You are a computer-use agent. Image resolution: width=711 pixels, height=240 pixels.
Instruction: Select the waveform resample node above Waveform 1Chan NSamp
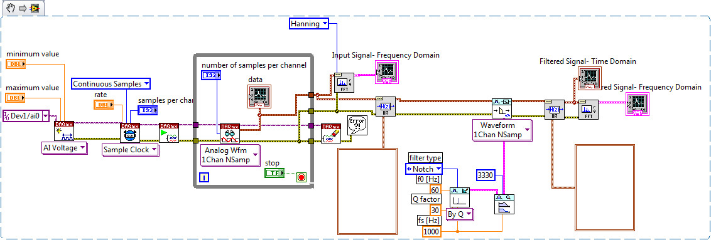(x=501, y=108)
